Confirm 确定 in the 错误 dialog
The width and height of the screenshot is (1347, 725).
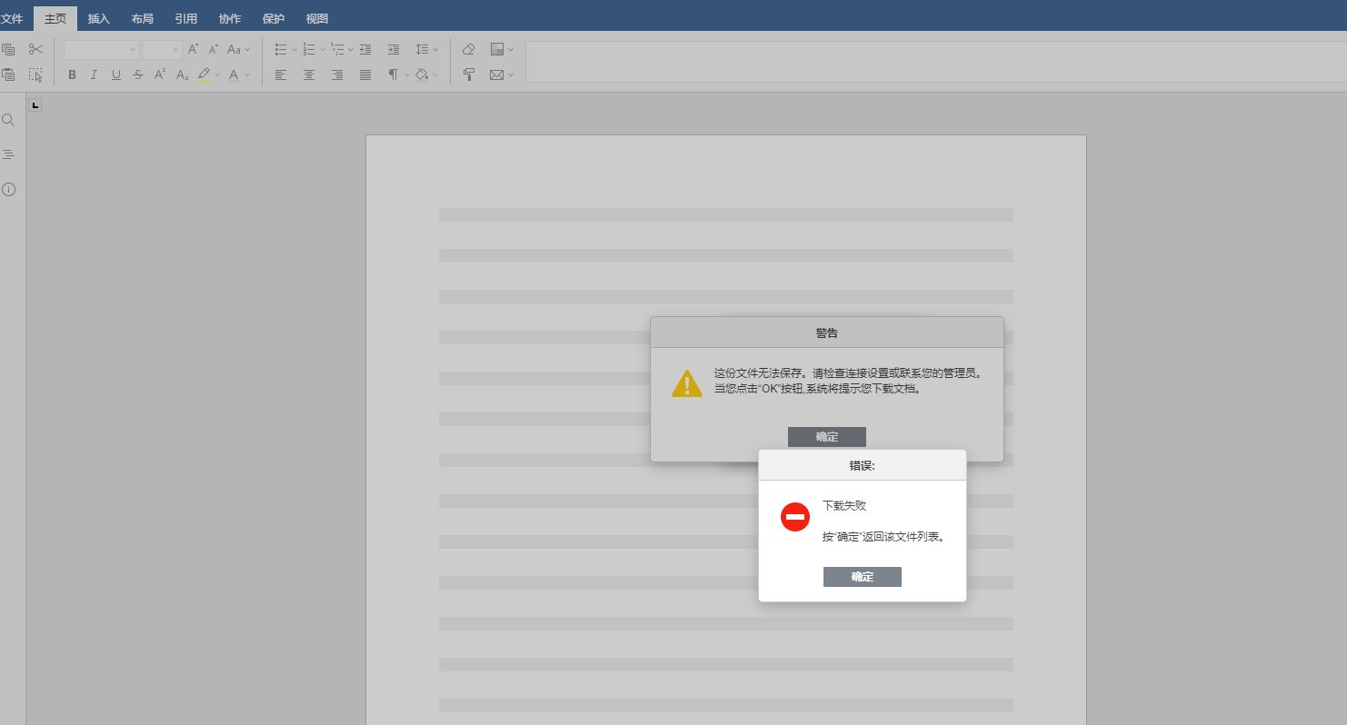click(863, 577)
